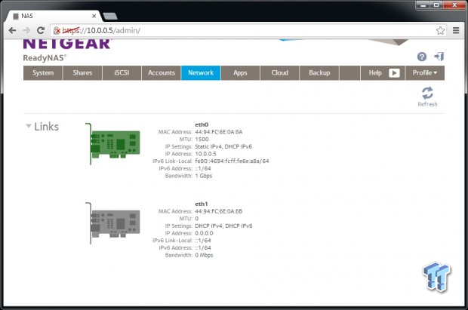Click the address bar URL field
This screenshot has height=310, width=468.
pos(248,30)
